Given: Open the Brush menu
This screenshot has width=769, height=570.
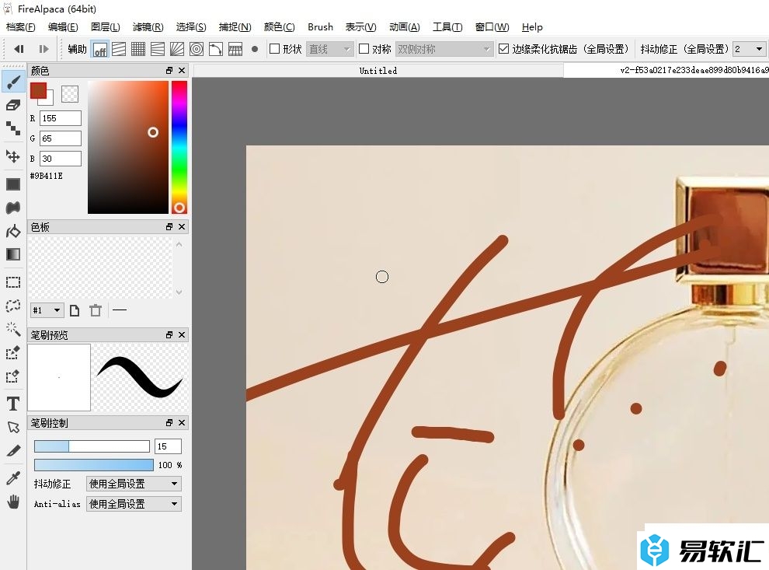Looking at the screenshot, I should (x=320, y=27).
